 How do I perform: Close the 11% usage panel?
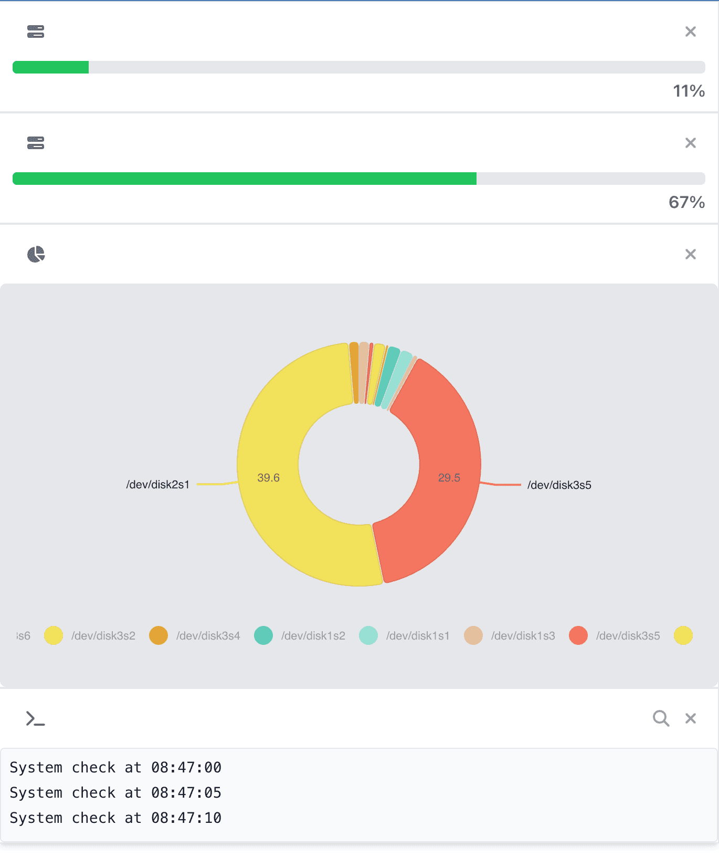(x=690, y=32)
